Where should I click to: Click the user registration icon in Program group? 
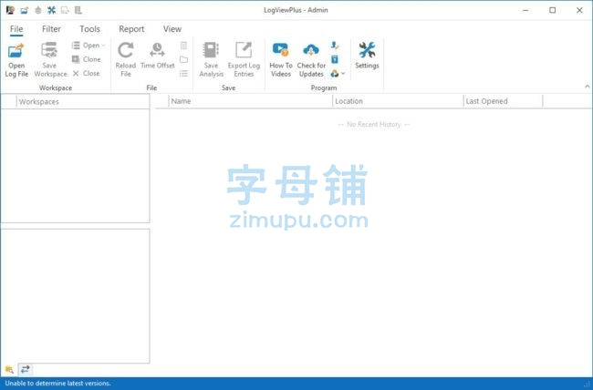coord(335,46)
